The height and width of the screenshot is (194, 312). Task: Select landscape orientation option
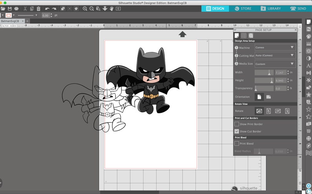point(268,97)
